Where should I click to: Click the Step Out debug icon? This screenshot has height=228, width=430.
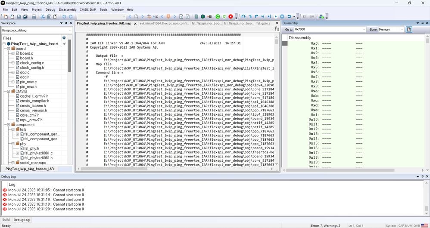pyautogui.click(x=256, y=17)
